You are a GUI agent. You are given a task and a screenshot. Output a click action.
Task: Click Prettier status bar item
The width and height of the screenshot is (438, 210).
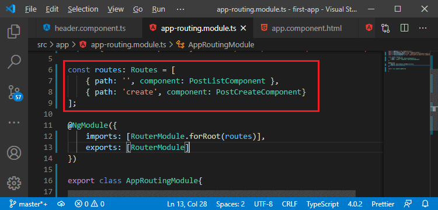[x=383, y=204]
